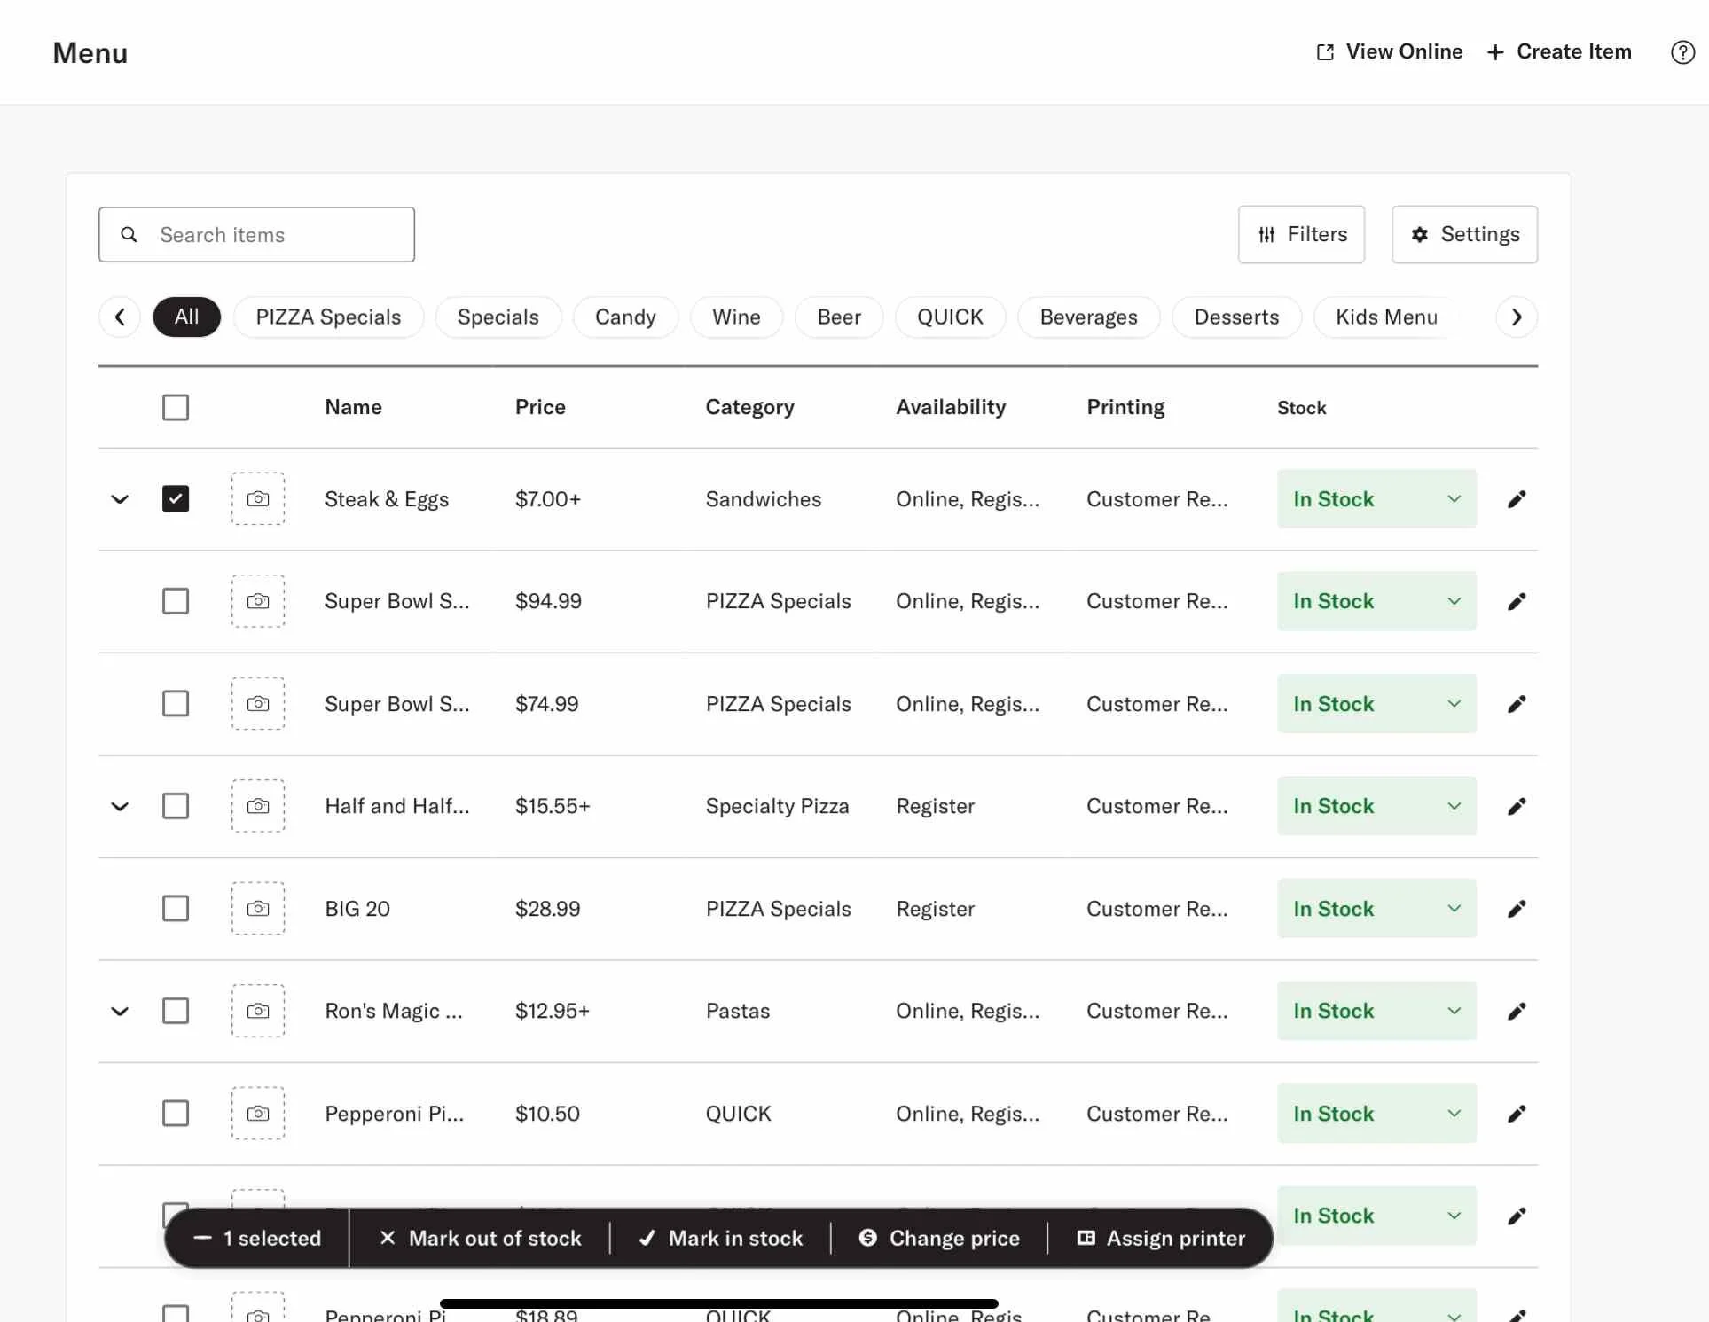The width and height of the screenshot is (1709, 1322).
Task: Switch to Specials category tab
Action: pyautogui.click(x=498, y=317)
